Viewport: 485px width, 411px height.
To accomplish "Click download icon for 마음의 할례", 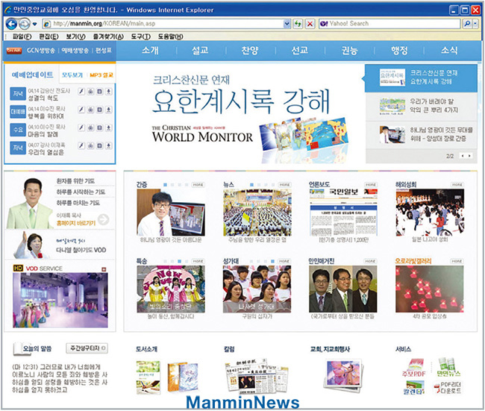I will (109, 128).
